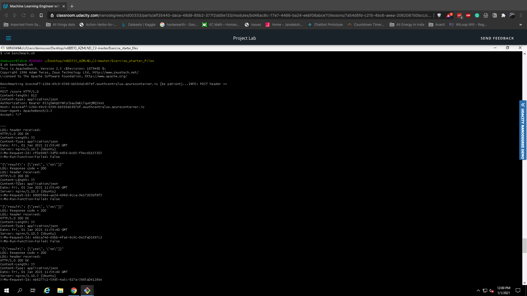Show hidden bookmarks with double chevron

520,25
